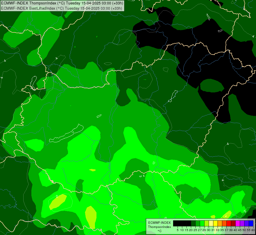This screenshot has height=235, width=256.
Task: Select the pale yellow 30–31 legend swatch
Action: tap(211, 223)
